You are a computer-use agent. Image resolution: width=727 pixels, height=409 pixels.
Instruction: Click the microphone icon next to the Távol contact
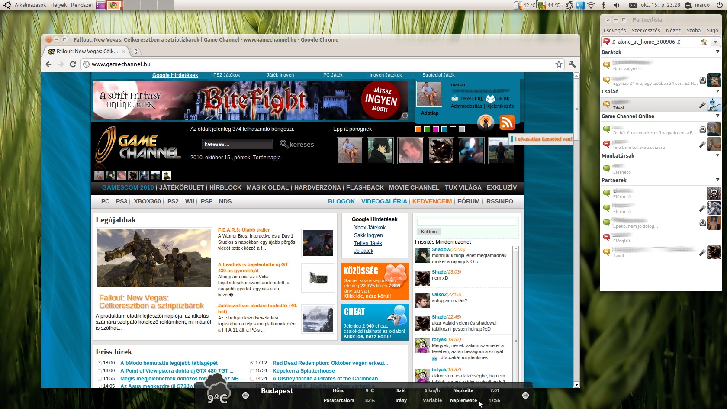(x=702, y=105)
